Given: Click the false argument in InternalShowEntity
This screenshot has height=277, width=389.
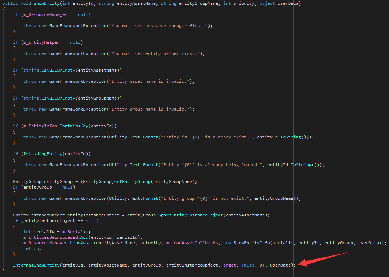Looking at the screenshot, I should tap(248, 265).
